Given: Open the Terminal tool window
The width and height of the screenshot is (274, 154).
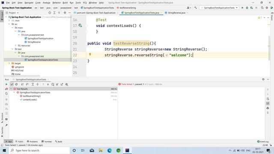Looking at the screenshot, I should point(47,142).
